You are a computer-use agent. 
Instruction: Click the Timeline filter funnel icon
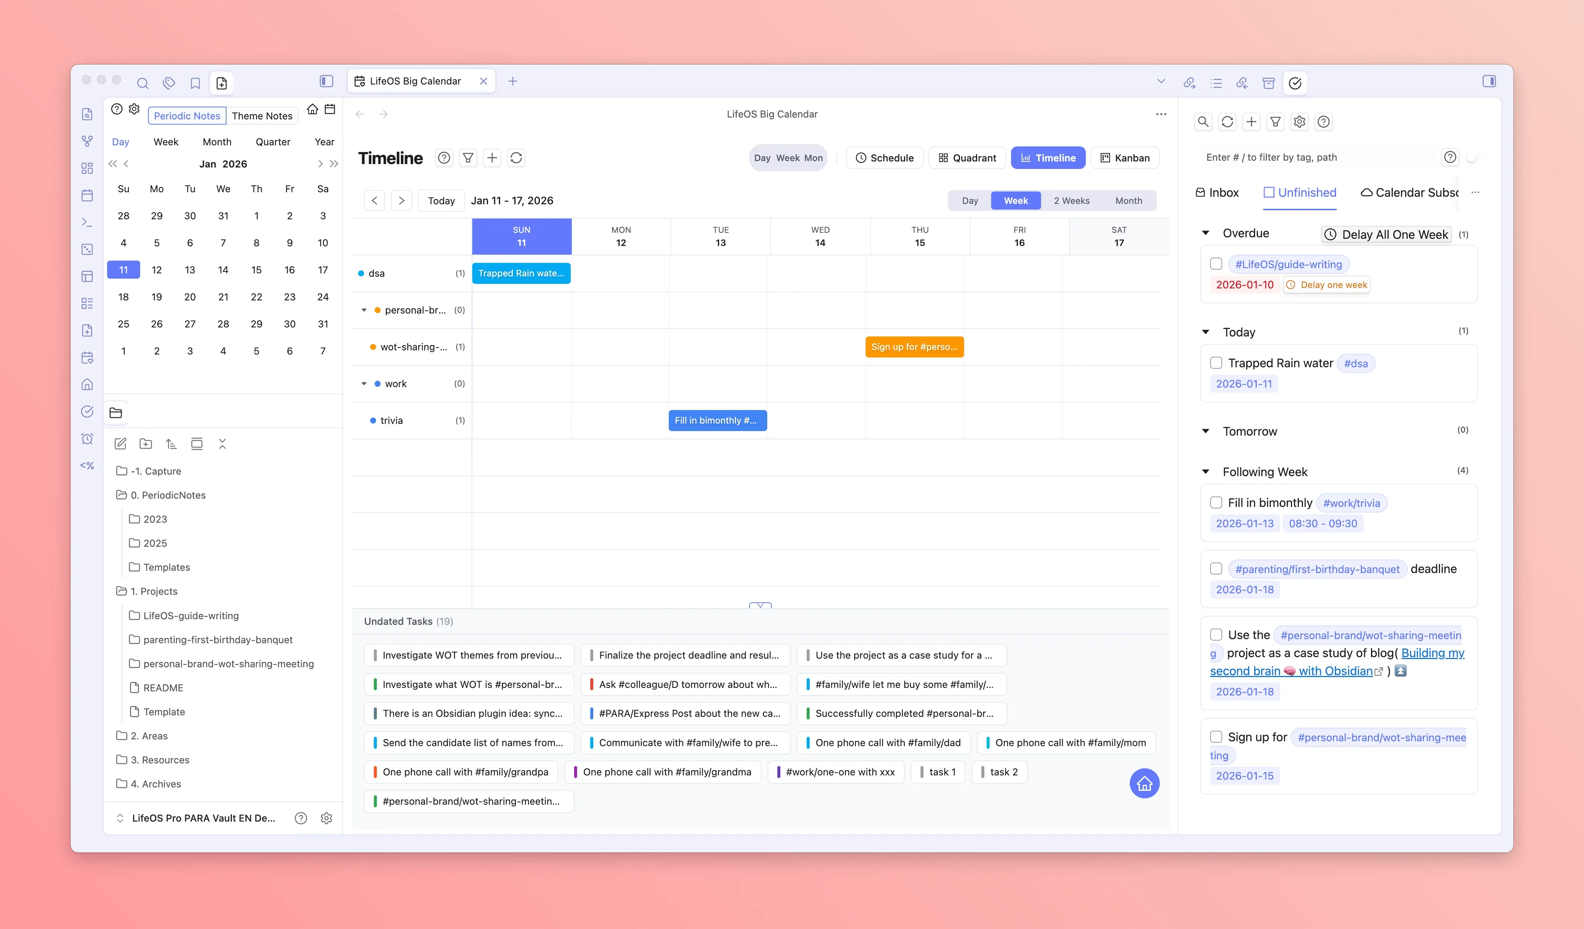click(468, 158)
